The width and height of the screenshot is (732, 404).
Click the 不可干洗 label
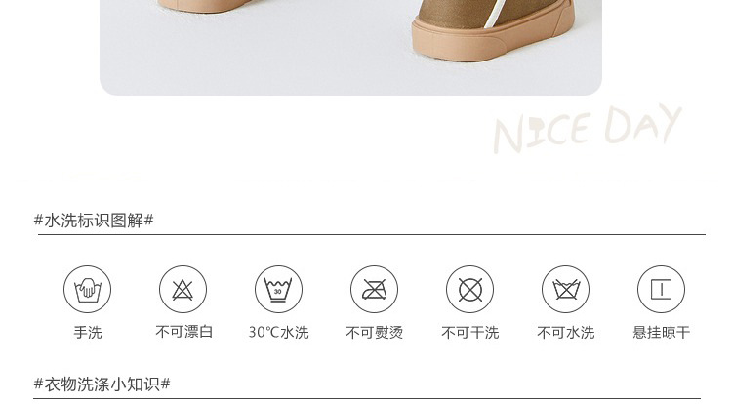[x=470, y=332]
